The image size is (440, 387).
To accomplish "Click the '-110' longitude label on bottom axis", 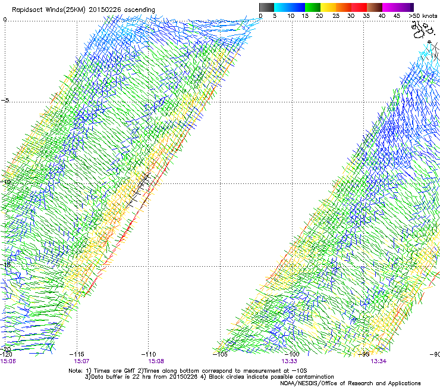I will click(x=149, y=354).
